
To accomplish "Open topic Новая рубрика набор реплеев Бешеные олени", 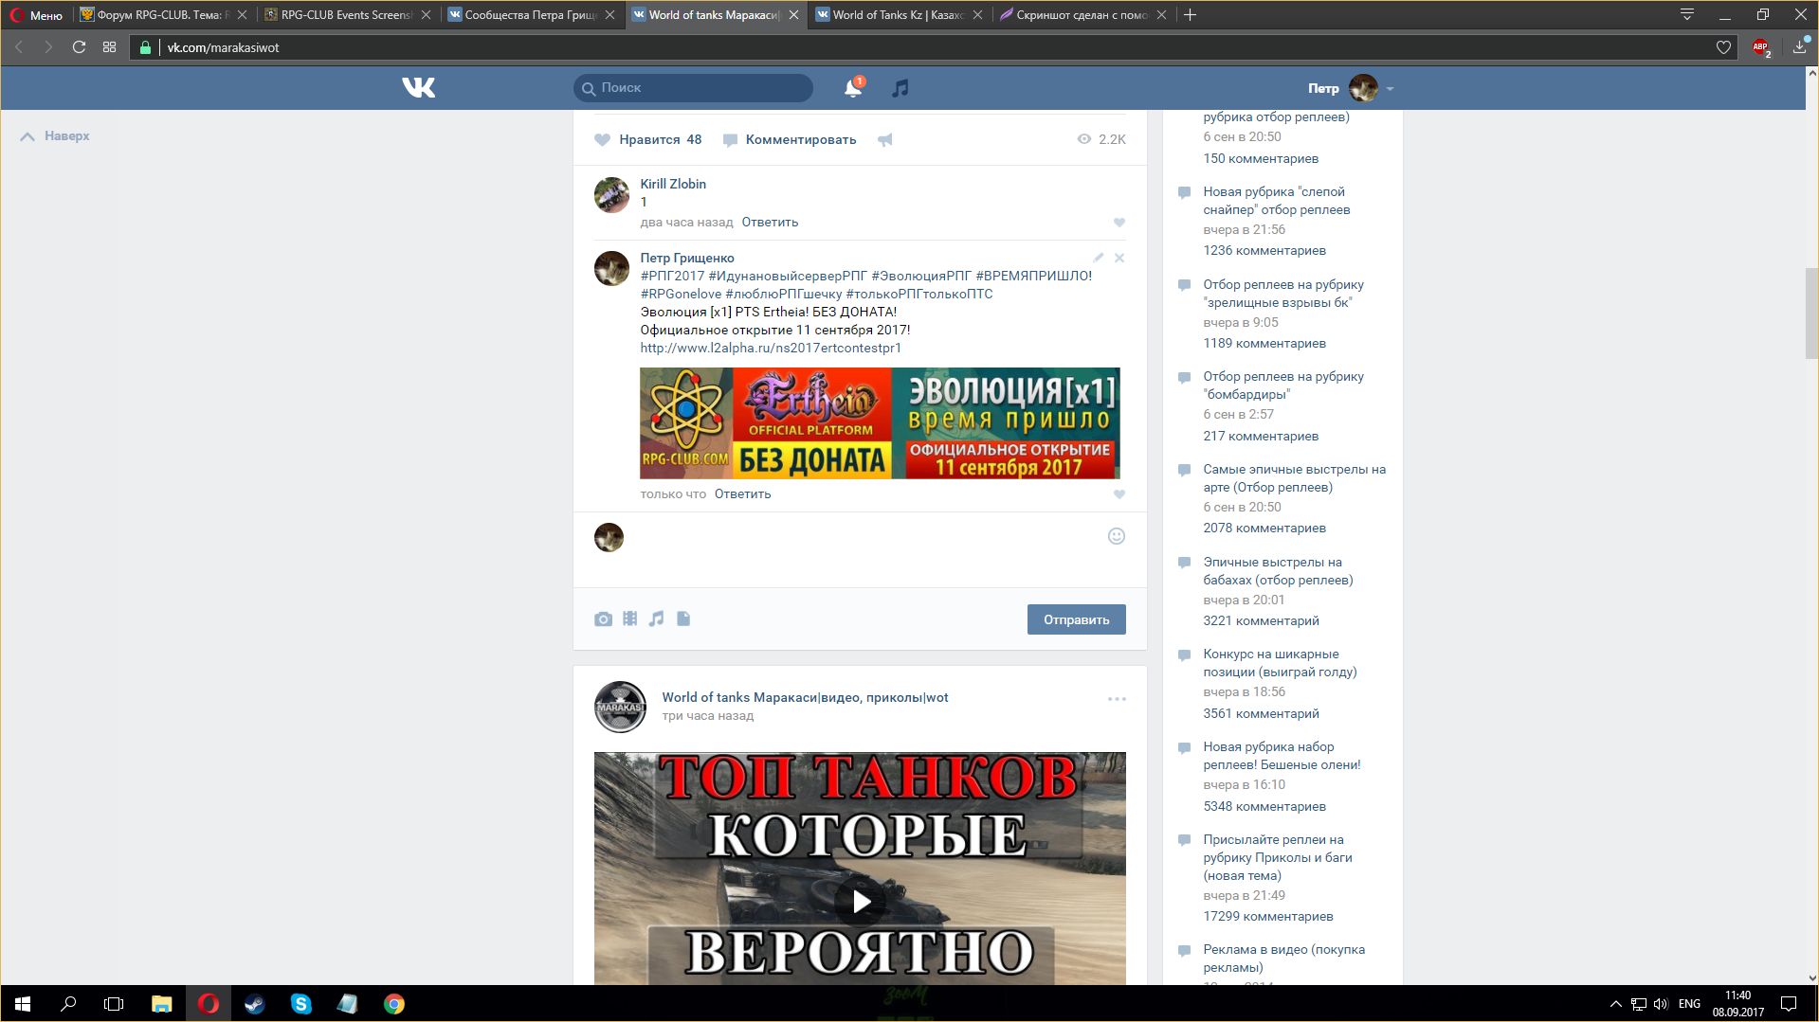I will click(x=1282, y=756).
